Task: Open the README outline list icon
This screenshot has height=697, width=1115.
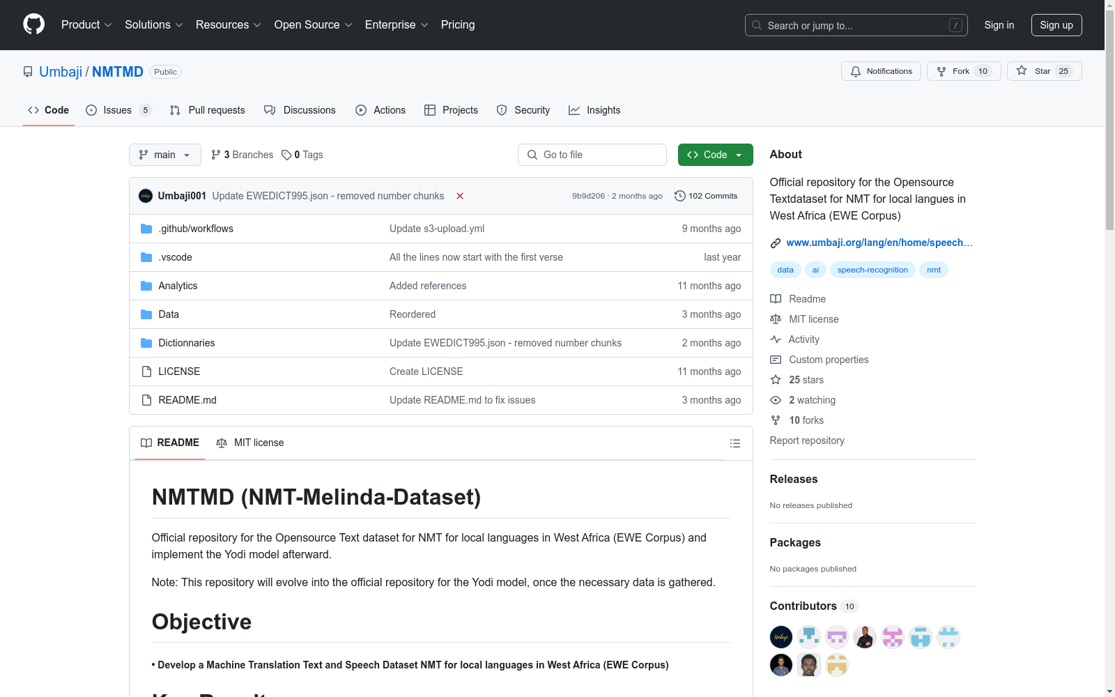Action: 735,443
